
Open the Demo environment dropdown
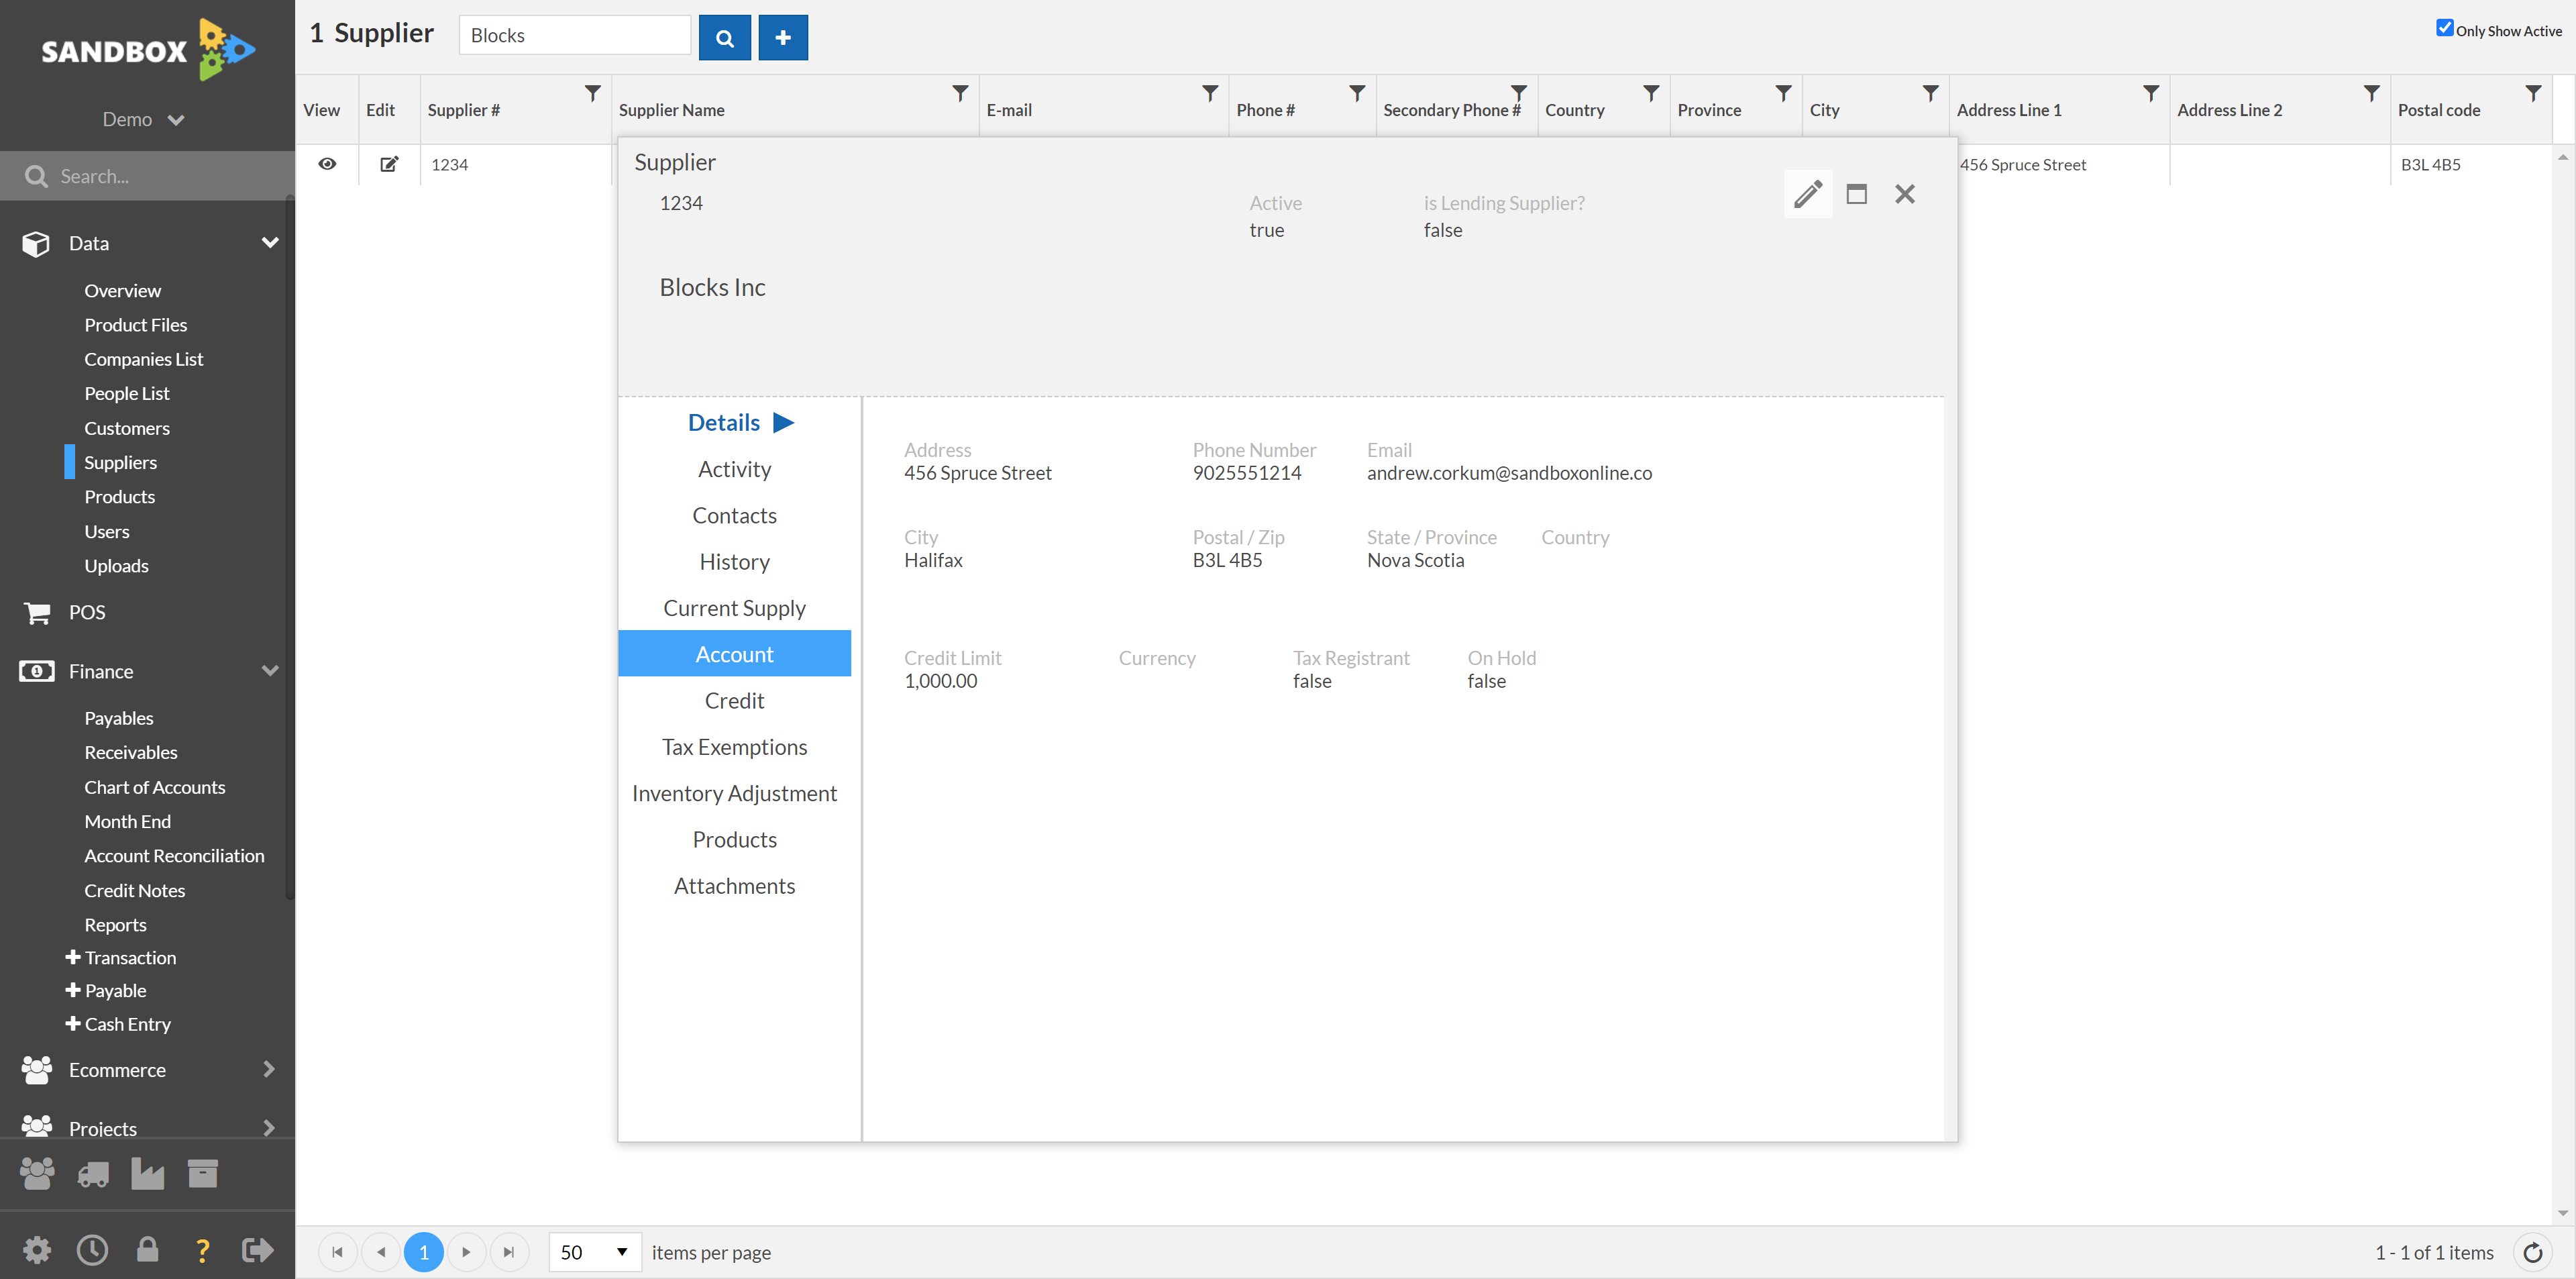[143, 119]
